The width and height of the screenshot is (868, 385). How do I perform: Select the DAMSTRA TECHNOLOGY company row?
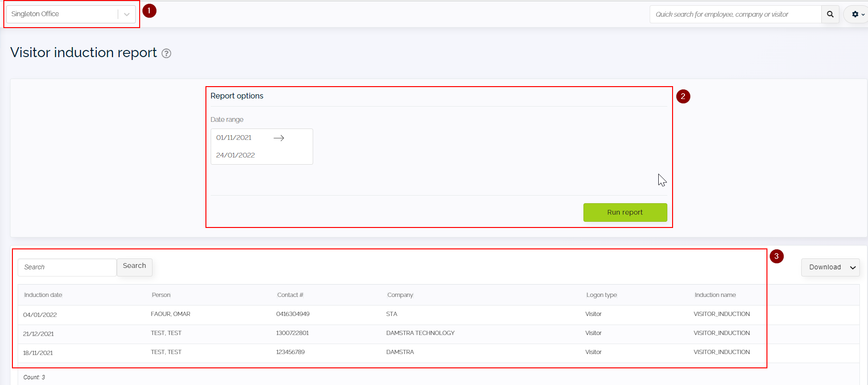420,333
